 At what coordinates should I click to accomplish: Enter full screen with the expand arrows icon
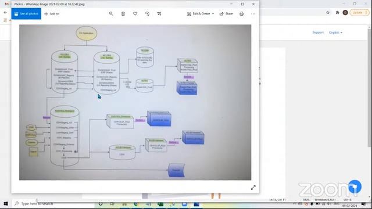(253, 188)
